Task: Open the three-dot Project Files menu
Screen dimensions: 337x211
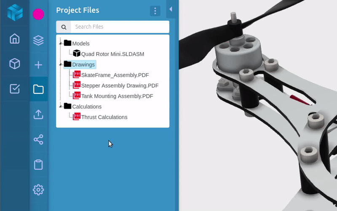Action: 155,11
